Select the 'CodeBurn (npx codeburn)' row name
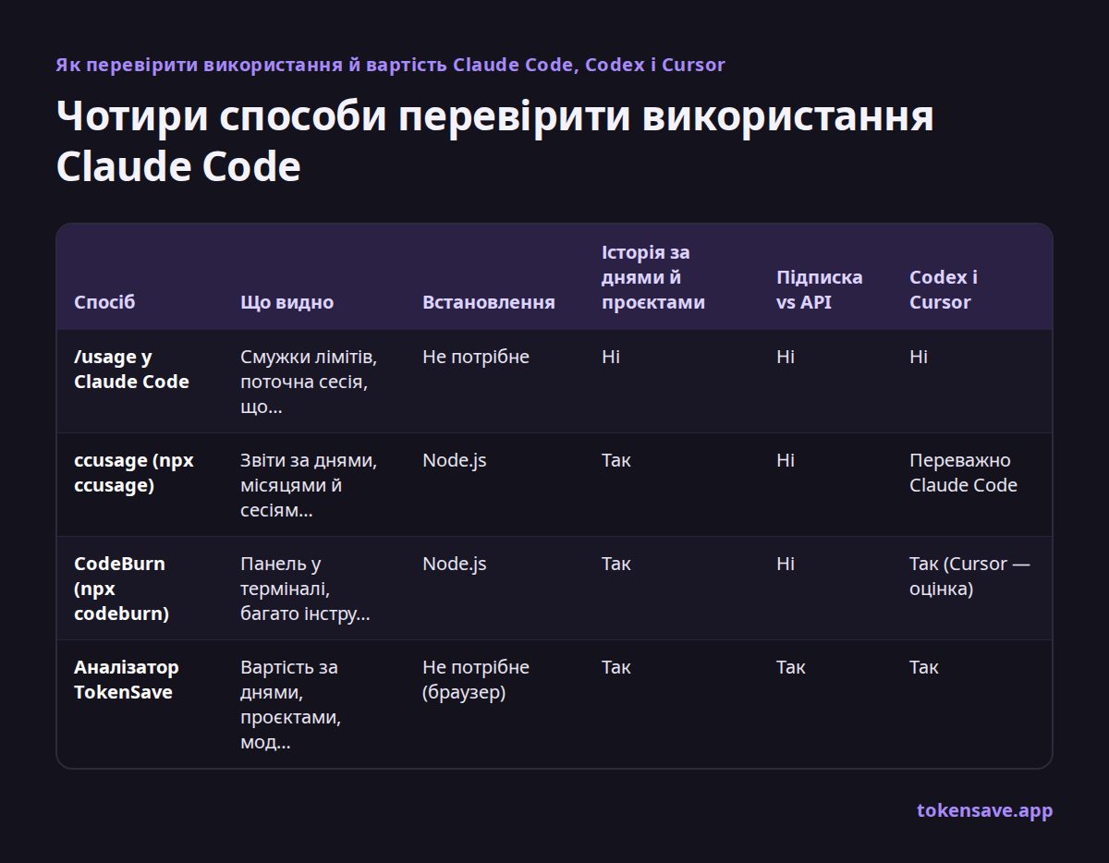 coord(121,589)
